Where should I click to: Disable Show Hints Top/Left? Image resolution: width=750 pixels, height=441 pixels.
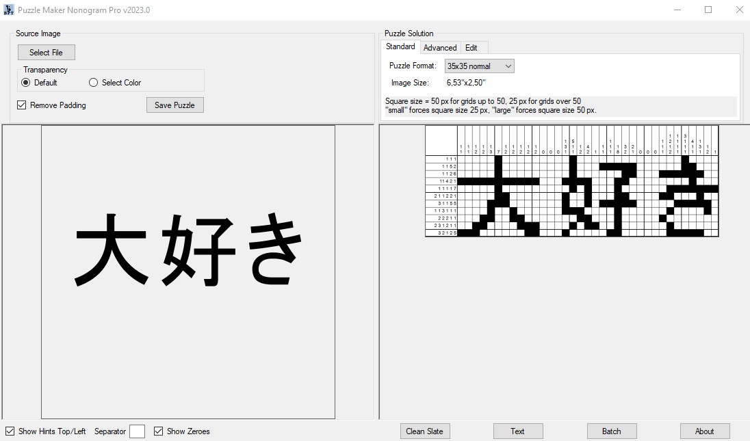click(9, 431)
